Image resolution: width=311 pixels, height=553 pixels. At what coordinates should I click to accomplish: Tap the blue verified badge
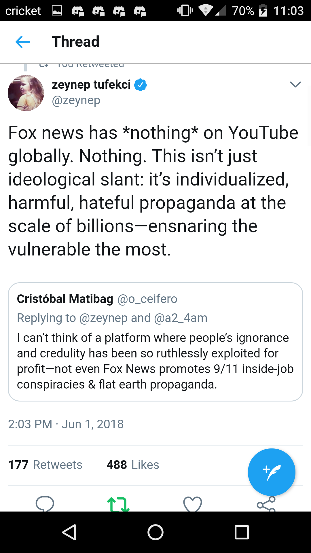click(141, 85)
